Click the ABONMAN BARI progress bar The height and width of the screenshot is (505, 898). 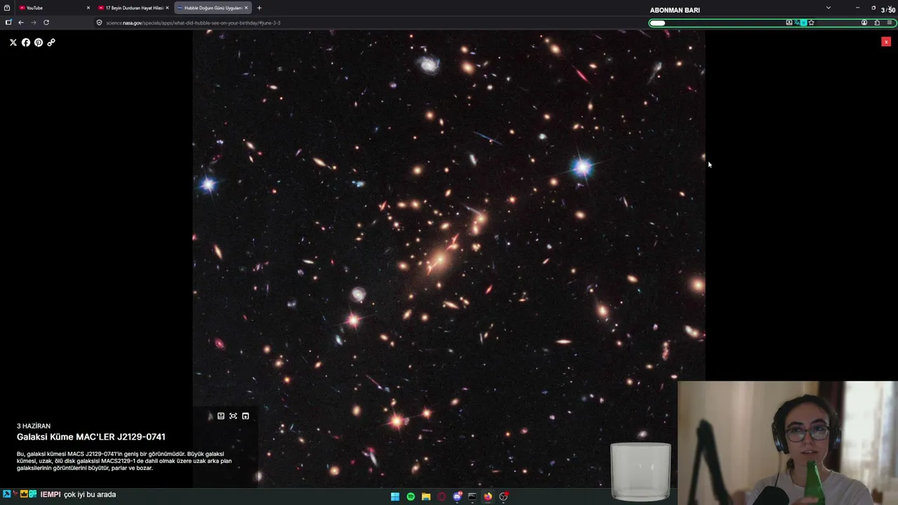coord(771,22)
